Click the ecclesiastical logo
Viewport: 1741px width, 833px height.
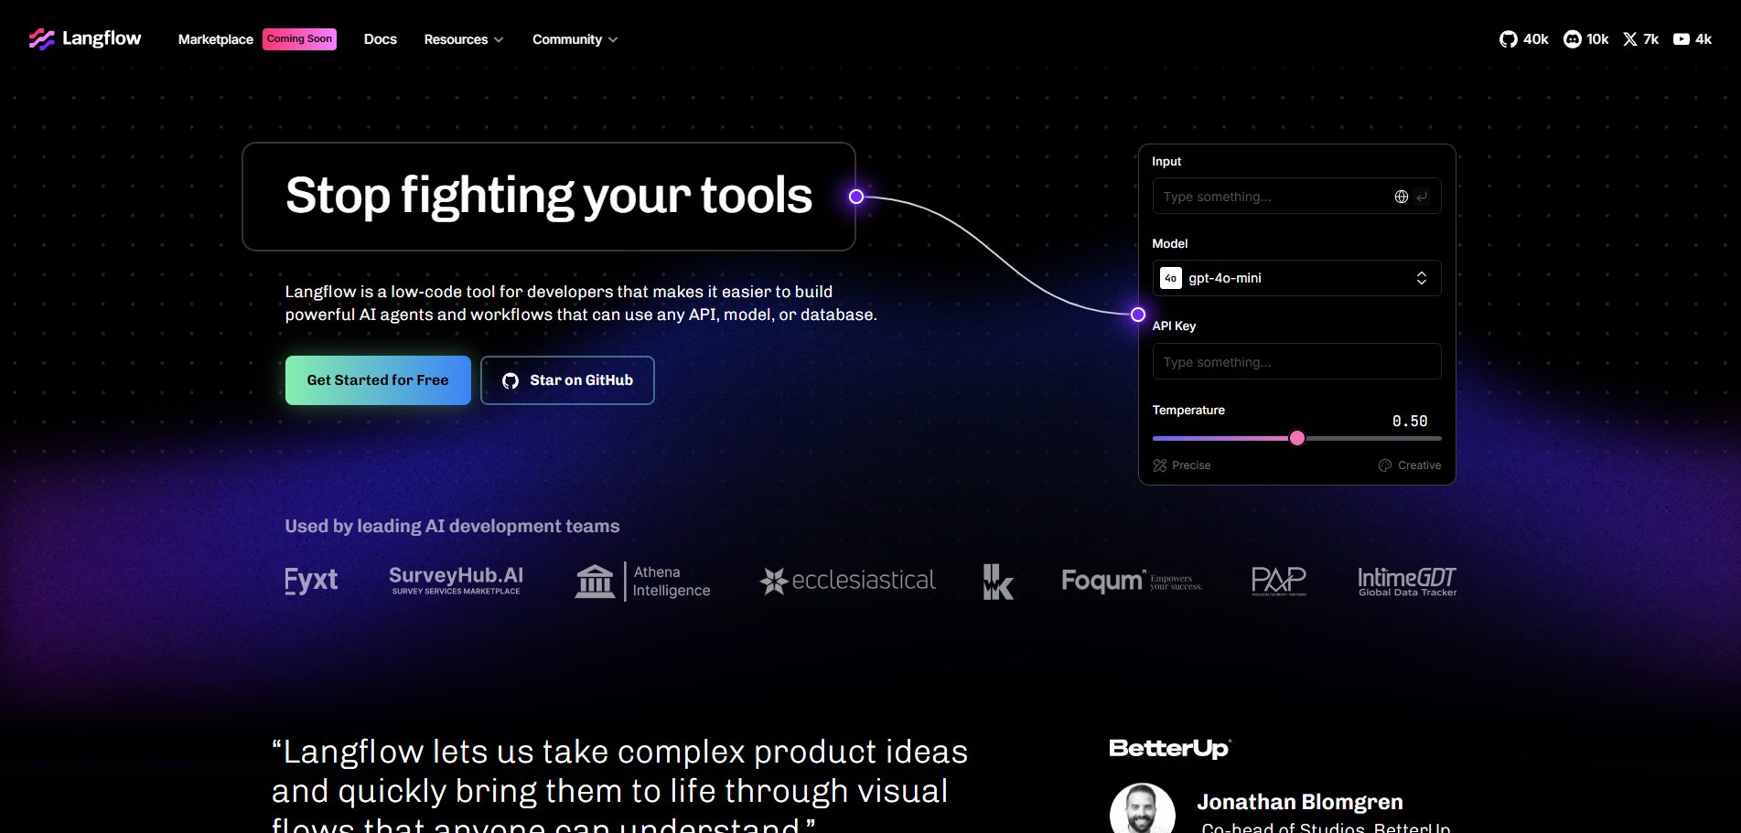(x=847, y=581)
